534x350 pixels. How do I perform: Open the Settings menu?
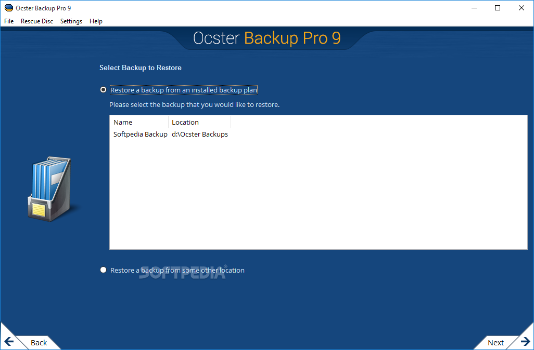pos(71,21)
